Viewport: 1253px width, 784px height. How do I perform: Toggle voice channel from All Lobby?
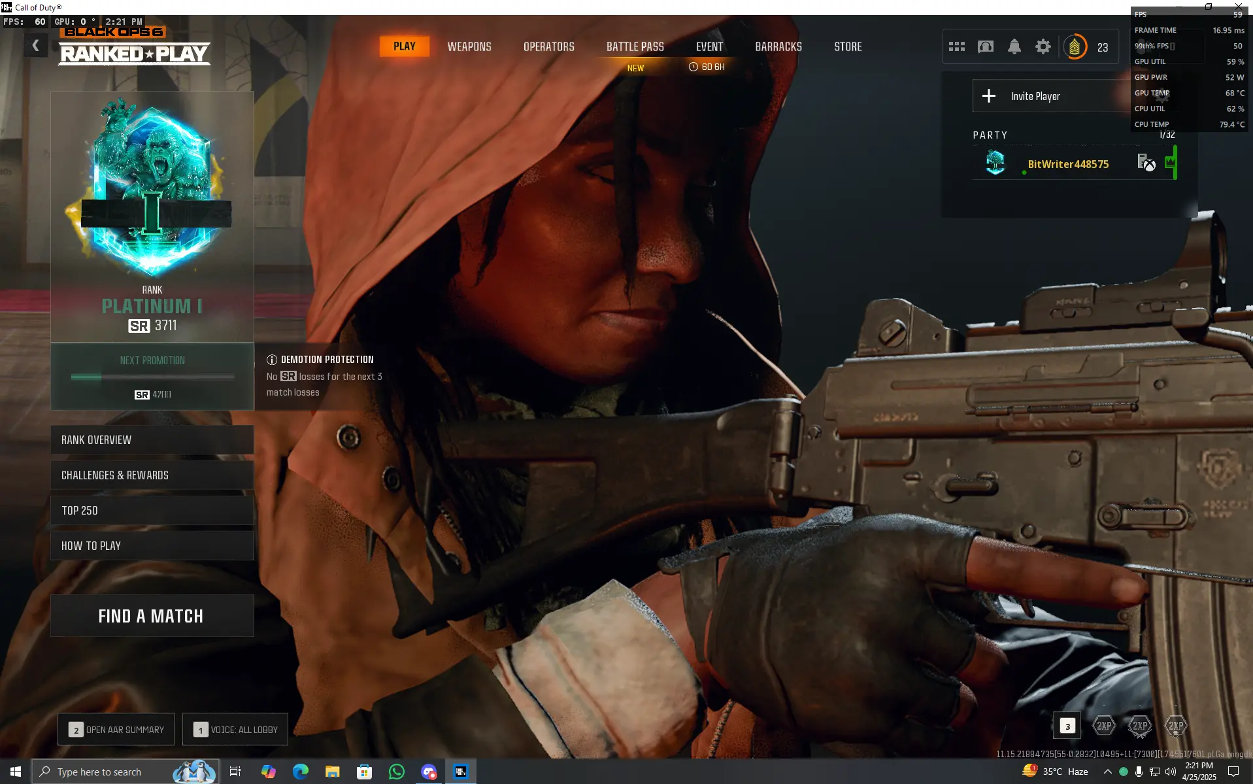(x=234, y=729)
